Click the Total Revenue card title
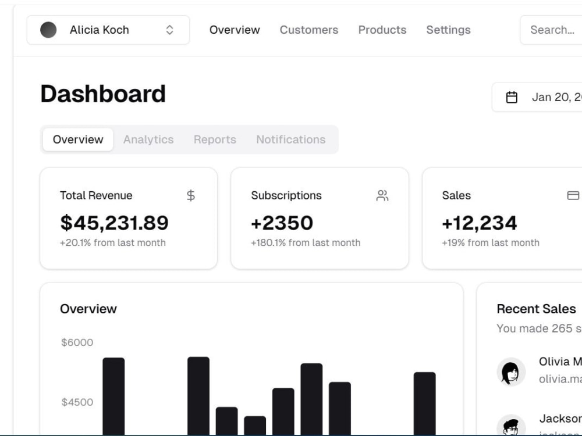Viewport: 582px width, 436px height. click(x=96, y=195)
